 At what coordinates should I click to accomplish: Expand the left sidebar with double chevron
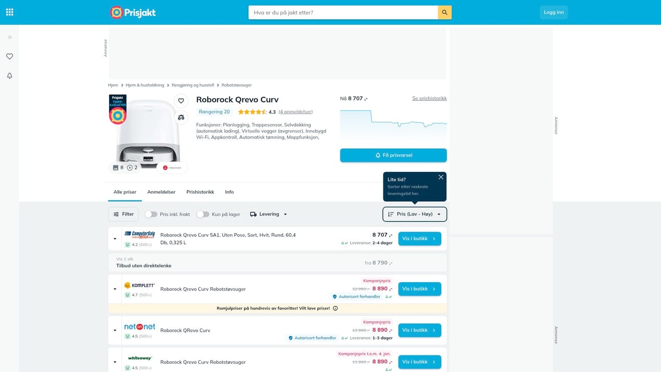(9, 37)
